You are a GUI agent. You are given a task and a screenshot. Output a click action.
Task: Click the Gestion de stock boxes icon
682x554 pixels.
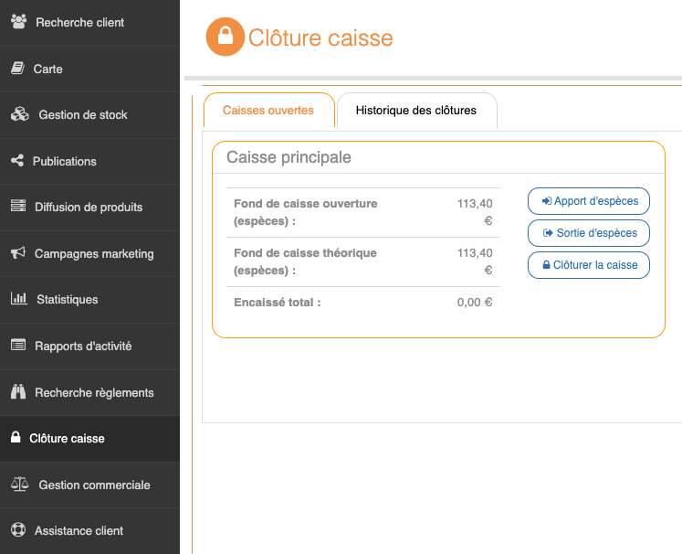(x=20, y=114)
